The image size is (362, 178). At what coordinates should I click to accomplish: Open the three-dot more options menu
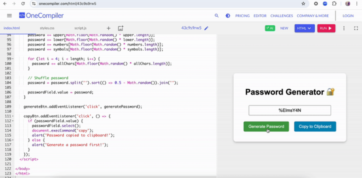344,28
